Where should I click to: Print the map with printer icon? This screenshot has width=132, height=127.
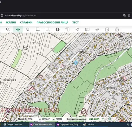117,30
